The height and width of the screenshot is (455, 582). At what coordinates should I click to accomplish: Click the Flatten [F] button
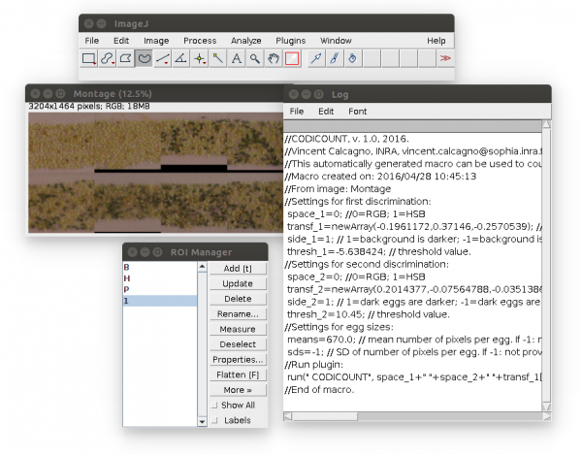pos(238,374)
